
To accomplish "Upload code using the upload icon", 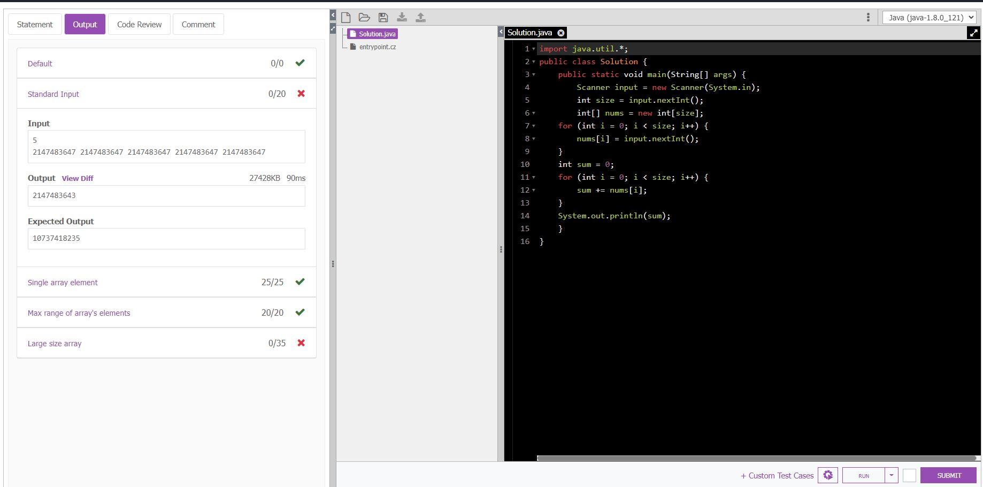I will pos(421,17).
